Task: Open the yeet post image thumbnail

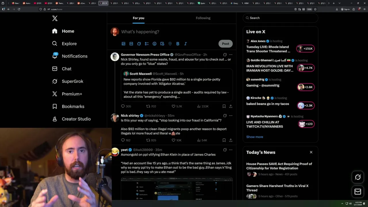Action: pyautogui.click(x=177, y=189)
